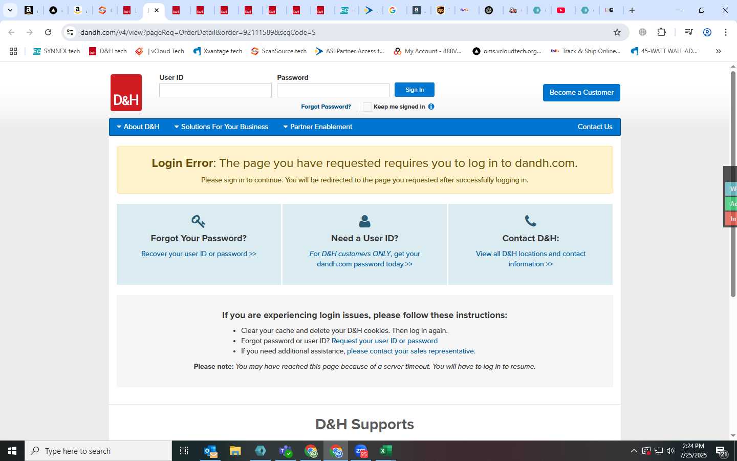737x461 pixels.
Task: Open Contact Us in the navigation bar
Action: coord(595,127)
